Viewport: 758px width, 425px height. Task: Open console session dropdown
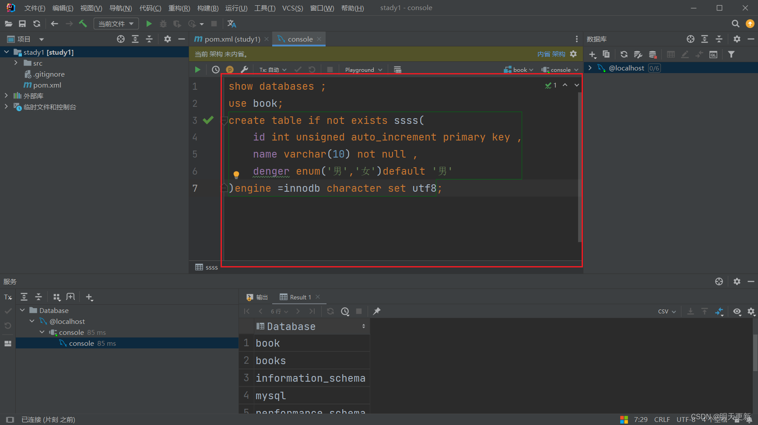point(560,70)
